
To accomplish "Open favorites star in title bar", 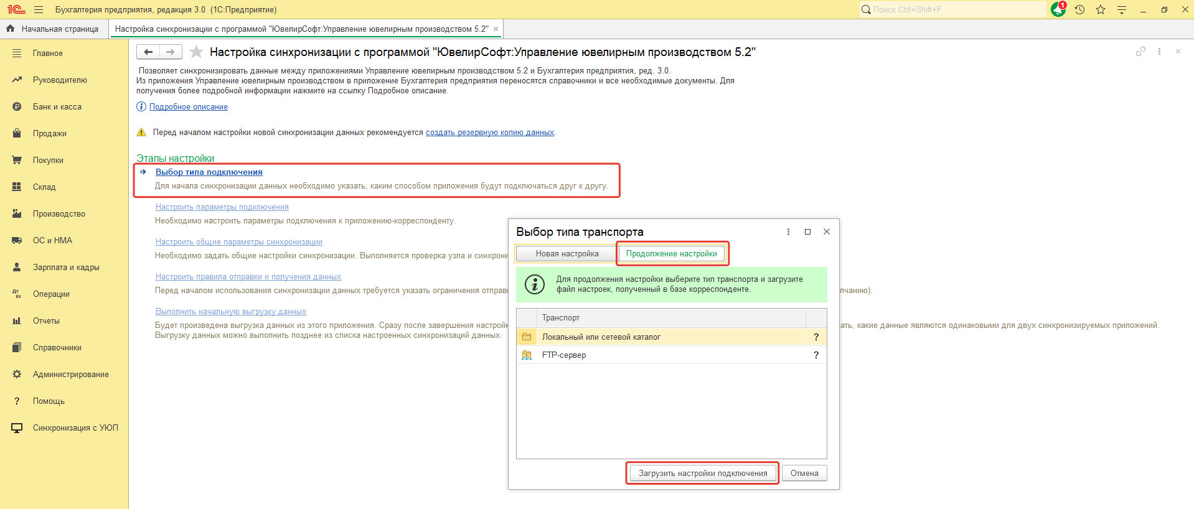I will [x=1101, y=9].
